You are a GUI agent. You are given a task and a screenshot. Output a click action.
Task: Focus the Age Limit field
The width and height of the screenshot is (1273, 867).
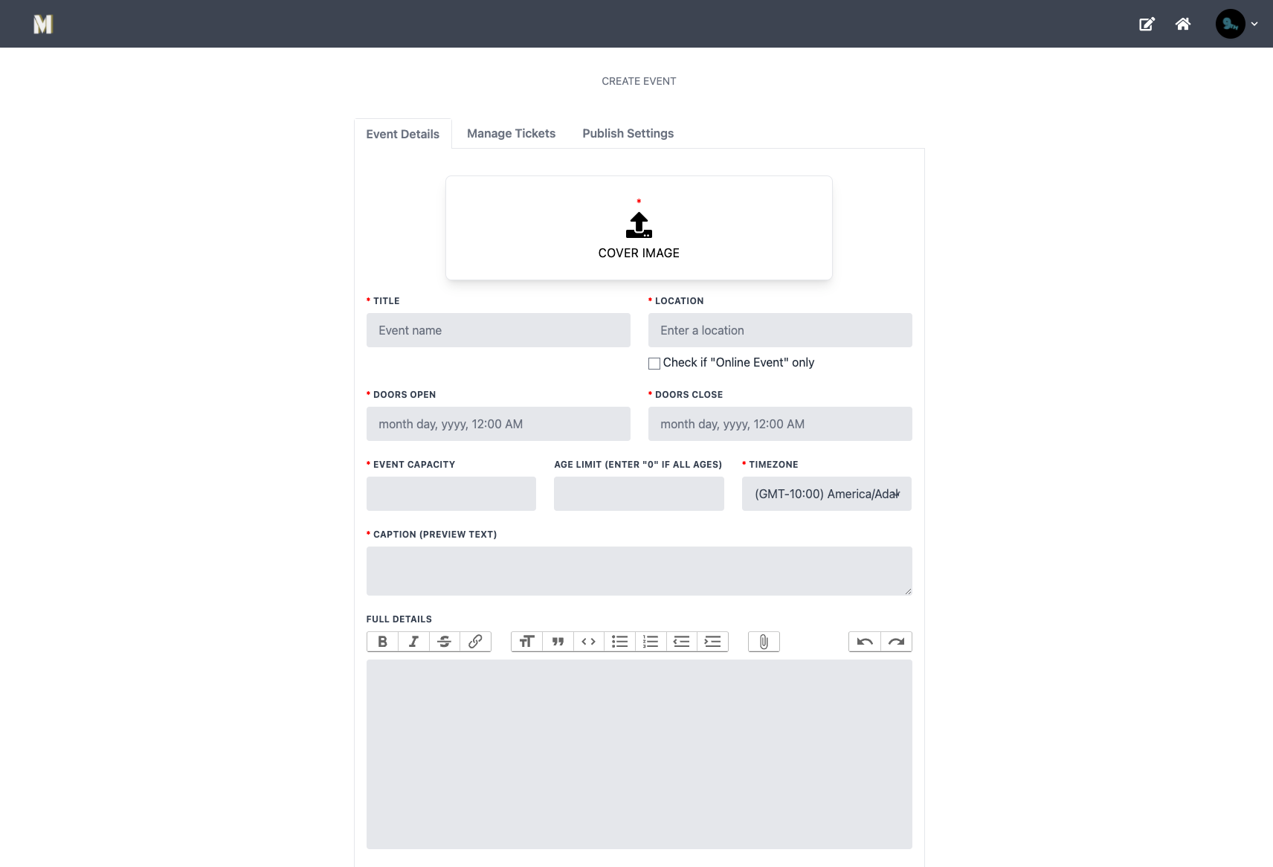click(x=639, y=494)
